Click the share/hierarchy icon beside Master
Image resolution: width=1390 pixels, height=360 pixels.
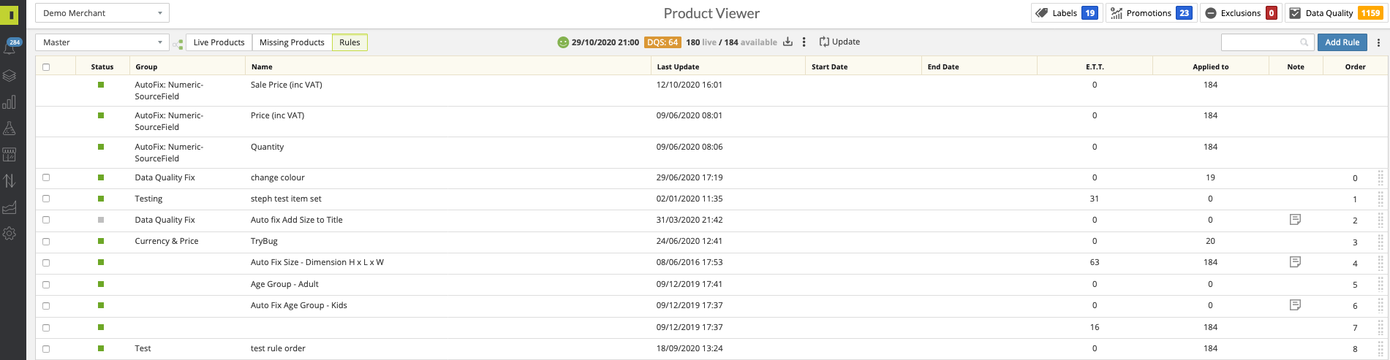pyautogui.click(x=178, y=44)
